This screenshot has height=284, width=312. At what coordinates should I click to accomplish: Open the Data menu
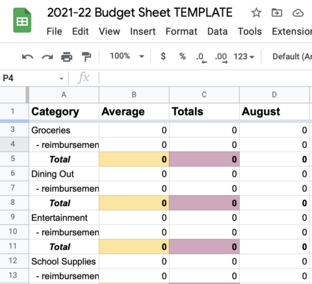pyautogui.click(x=217, y=32)
